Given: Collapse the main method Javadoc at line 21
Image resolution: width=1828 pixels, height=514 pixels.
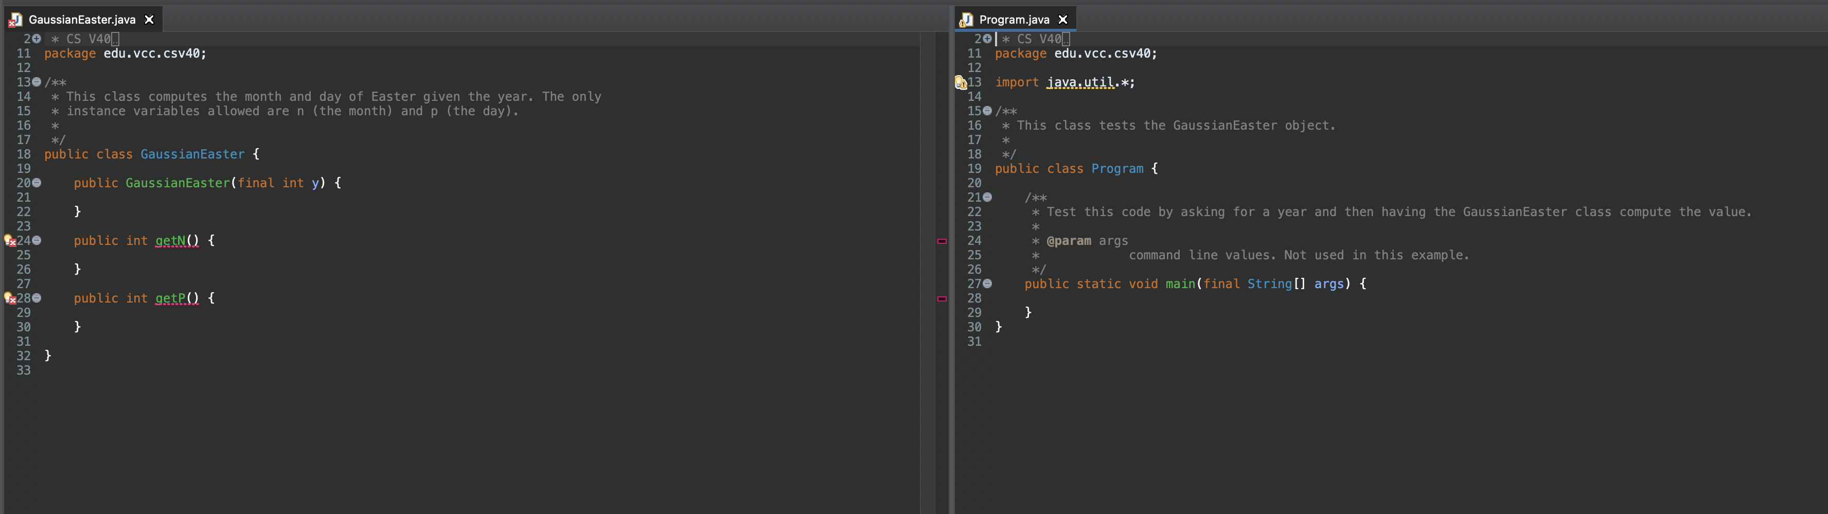Looking at the screenshot, I should 987,198.
